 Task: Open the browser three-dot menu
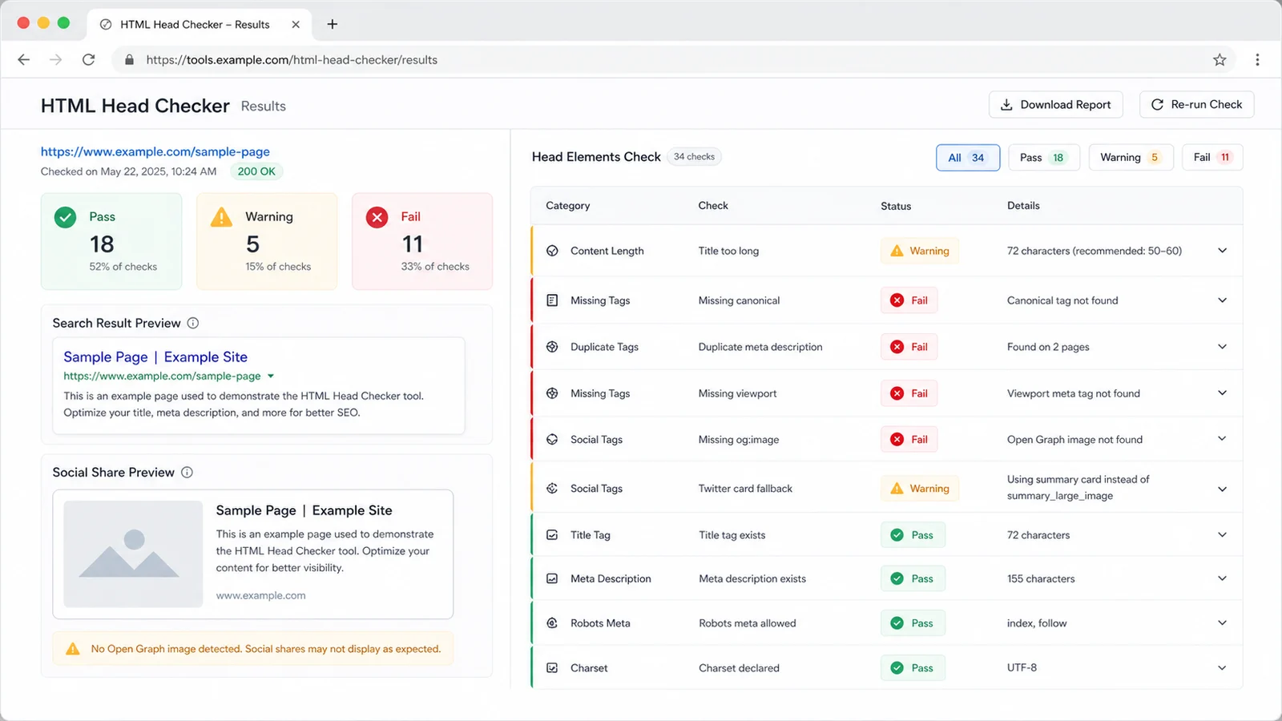click(1257, 59)
